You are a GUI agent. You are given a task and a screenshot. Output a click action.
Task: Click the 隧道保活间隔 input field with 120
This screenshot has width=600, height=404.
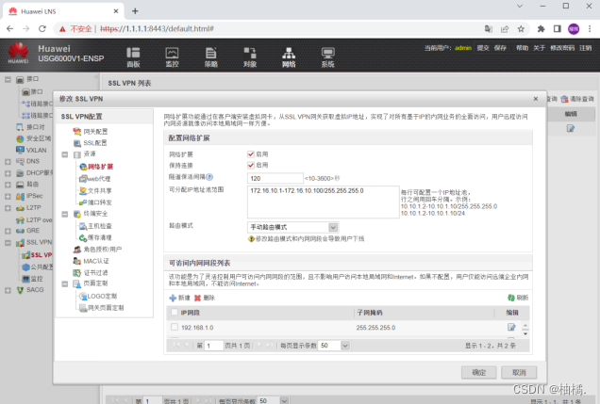pyautogui.click(x=275, y=178)
